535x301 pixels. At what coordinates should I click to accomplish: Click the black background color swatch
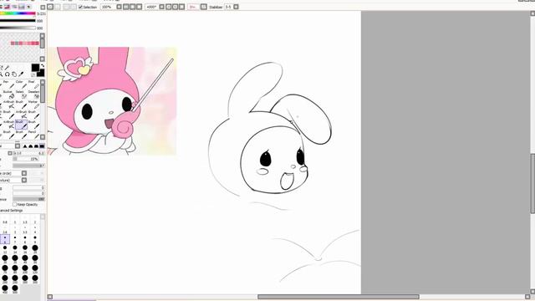click(41, 73)
